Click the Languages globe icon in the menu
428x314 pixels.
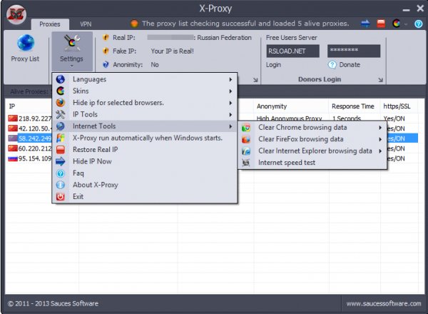coord(61,79)
